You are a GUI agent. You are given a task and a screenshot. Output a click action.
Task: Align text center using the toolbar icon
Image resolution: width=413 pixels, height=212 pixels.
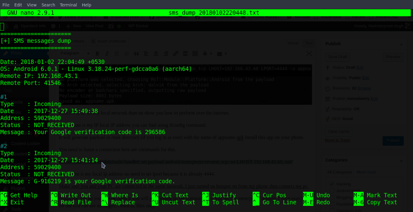coord(156,53)
